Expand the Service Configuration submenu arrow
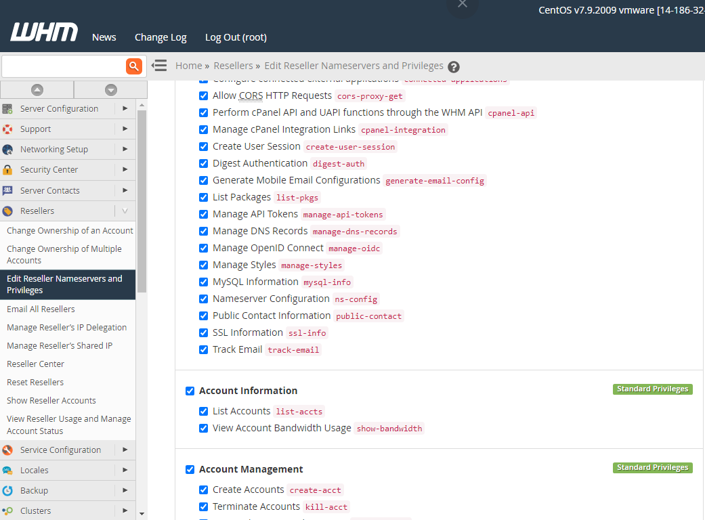 click(x=125, y=450)
